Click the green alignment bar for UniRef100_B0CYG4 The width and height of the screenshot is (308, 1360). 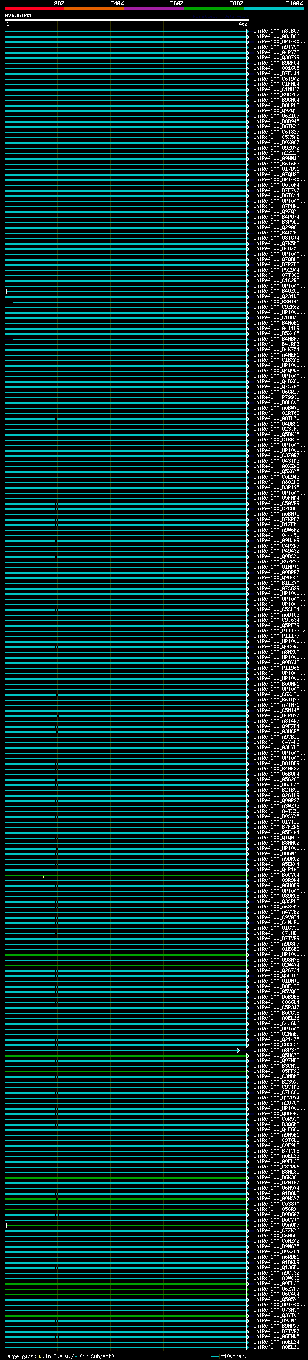click(x=127, y=875)
